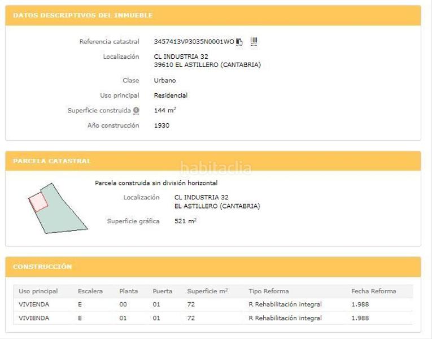This screenshot has width=432, height=339.
Task: Select cadastral reference 3457413VP3035N0001WO
Action: [x=194, y=42]
